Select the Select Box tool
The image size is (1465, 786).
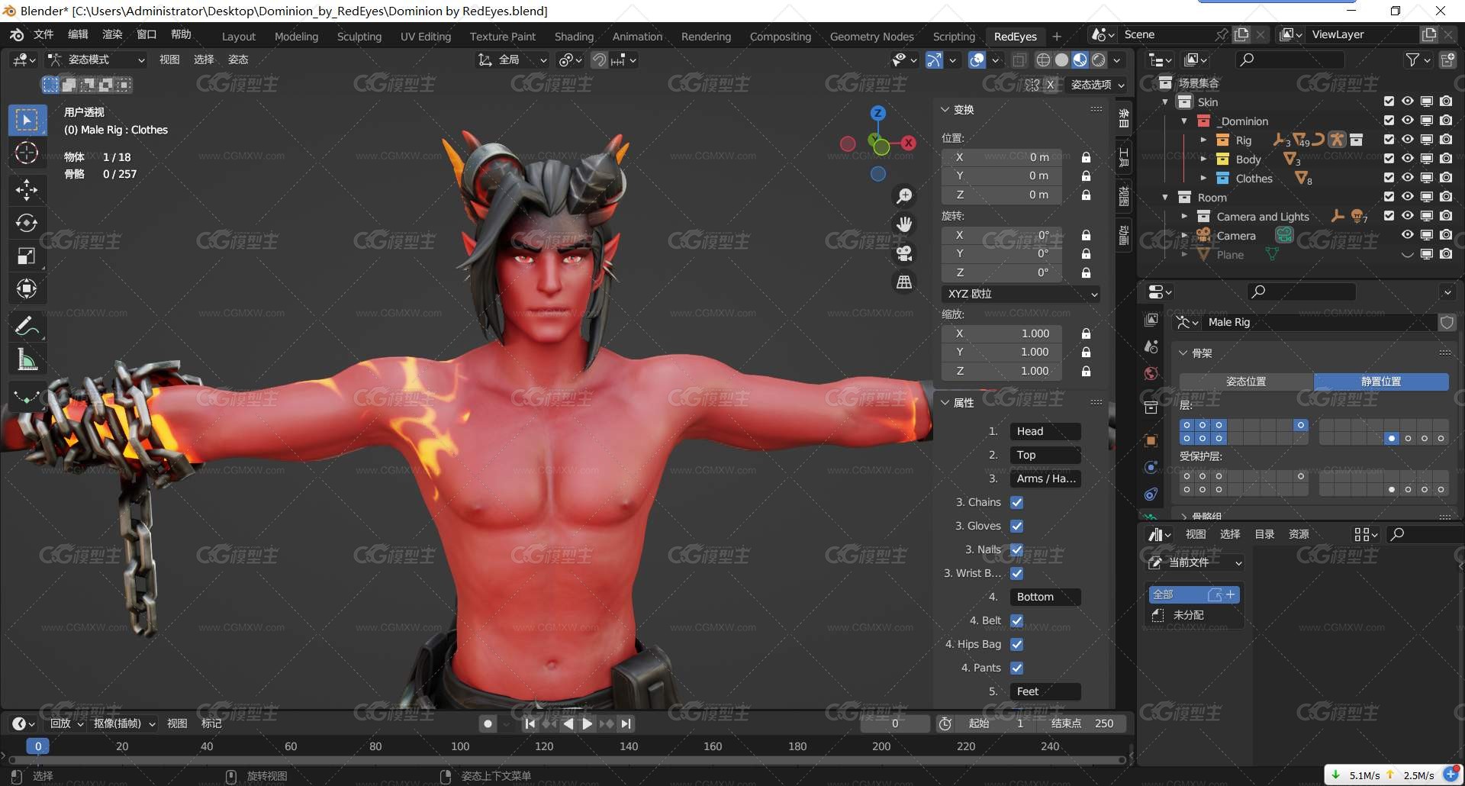click(x=27, y=120)
